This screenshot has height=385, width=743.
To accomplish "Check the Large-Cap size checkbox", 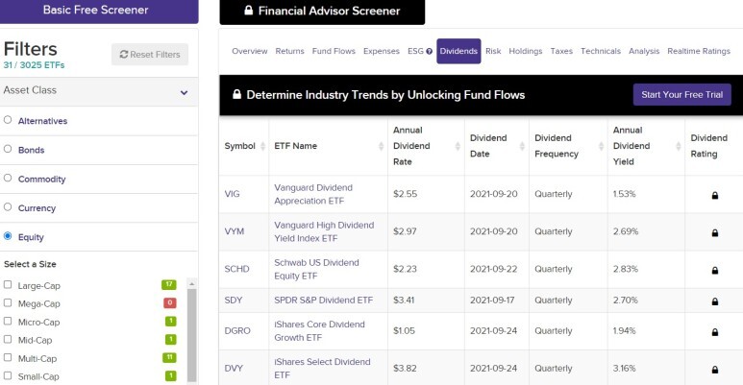I will pos(8,284).
